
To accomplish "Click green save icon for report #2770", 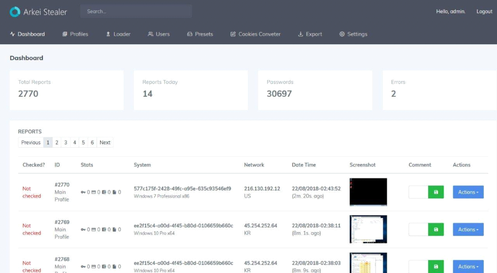I will pyautogui.click(x=435, y=192).
